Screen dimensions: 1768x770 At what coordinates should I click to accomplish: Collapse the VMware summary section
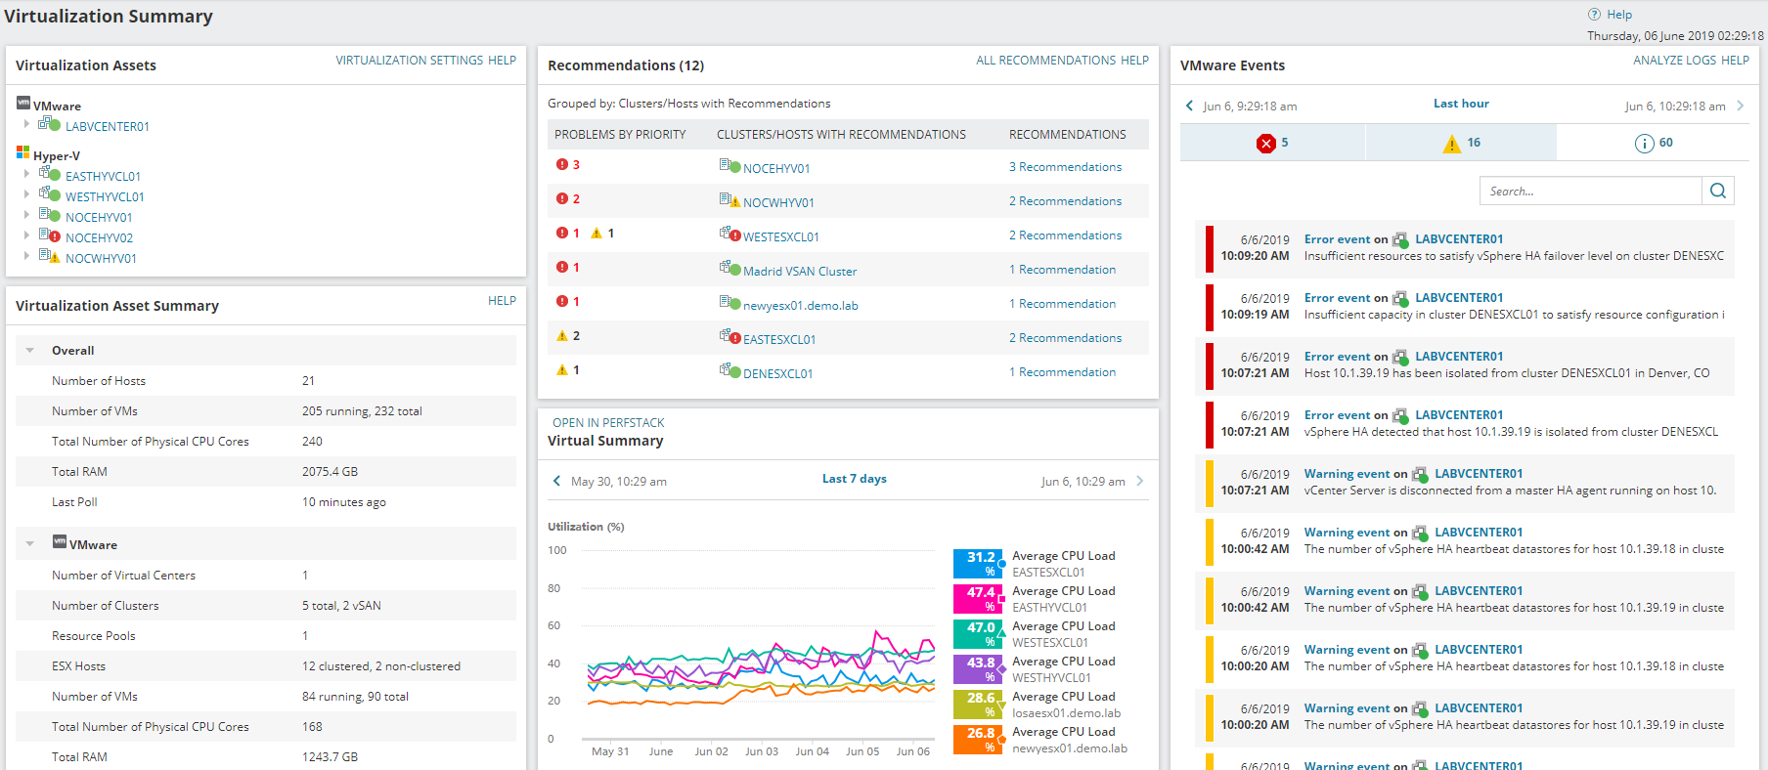[30, 543]
